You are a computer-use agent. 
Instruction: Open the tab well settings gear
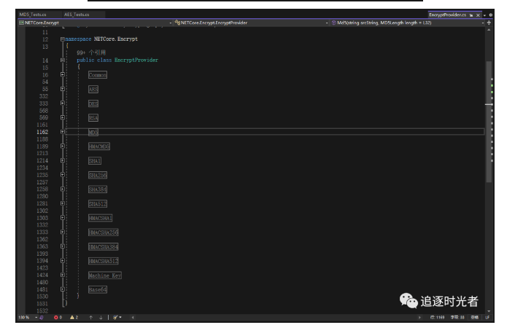491,15
